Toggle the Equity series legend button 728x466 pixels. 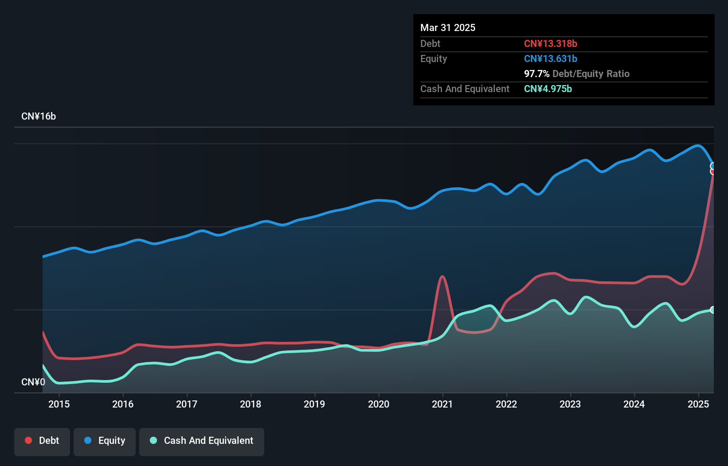tap(105, 441)
